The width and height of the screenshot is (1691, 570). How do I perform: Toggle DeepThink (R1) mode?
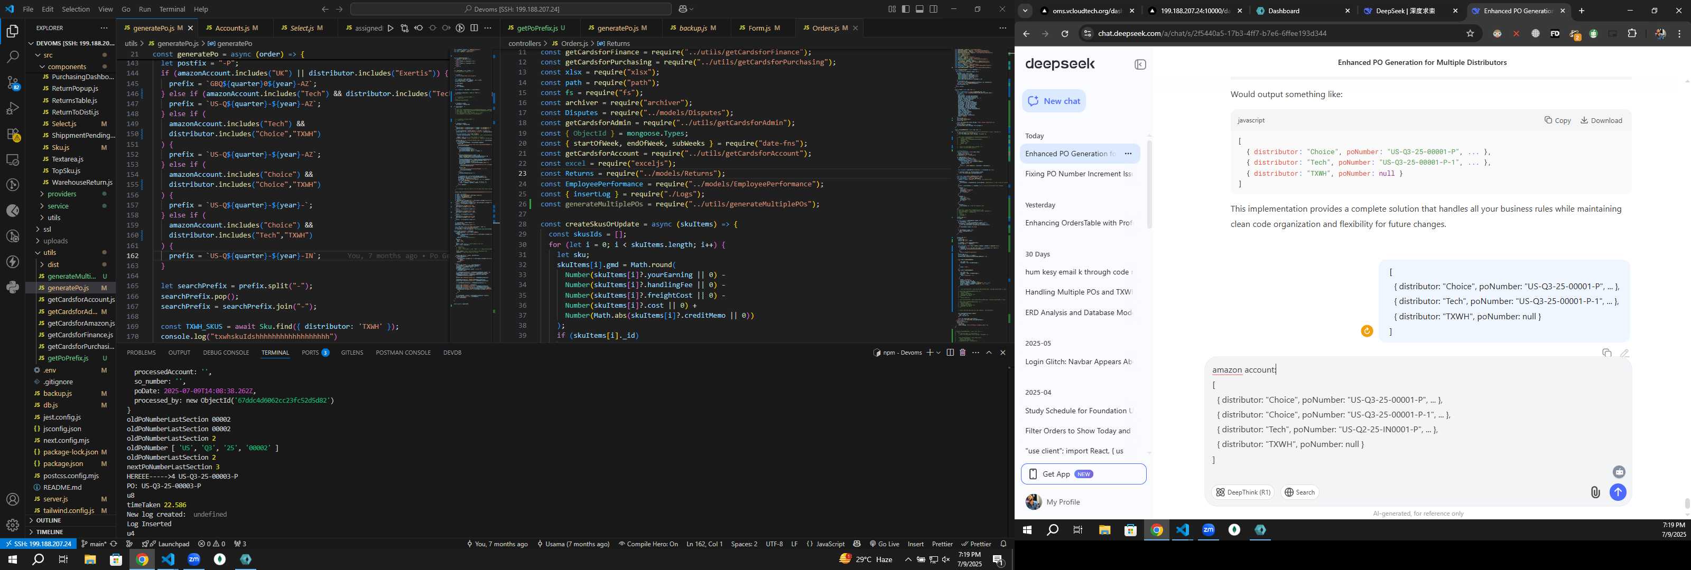click(x=1243, y=492)
